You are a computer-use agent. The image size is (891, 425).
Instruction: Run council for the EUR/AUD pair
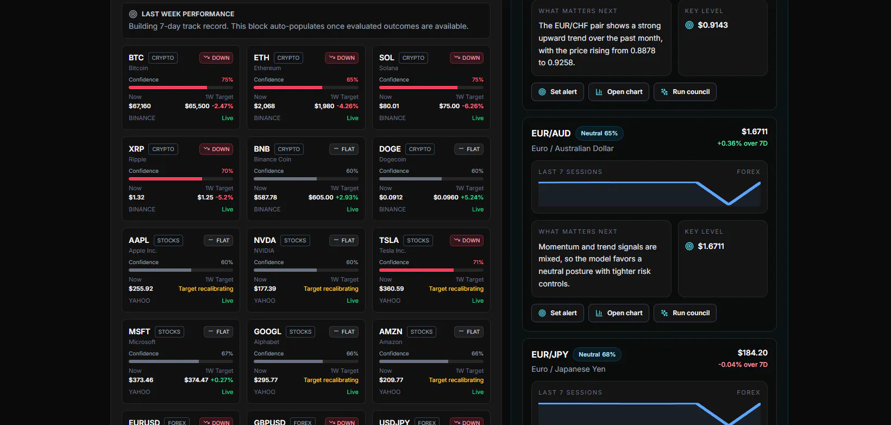(685, 313)
